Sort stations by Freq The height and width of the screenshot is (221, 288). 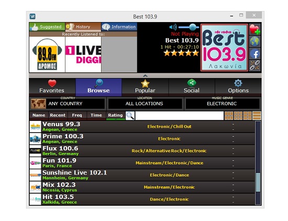[77, 115]
